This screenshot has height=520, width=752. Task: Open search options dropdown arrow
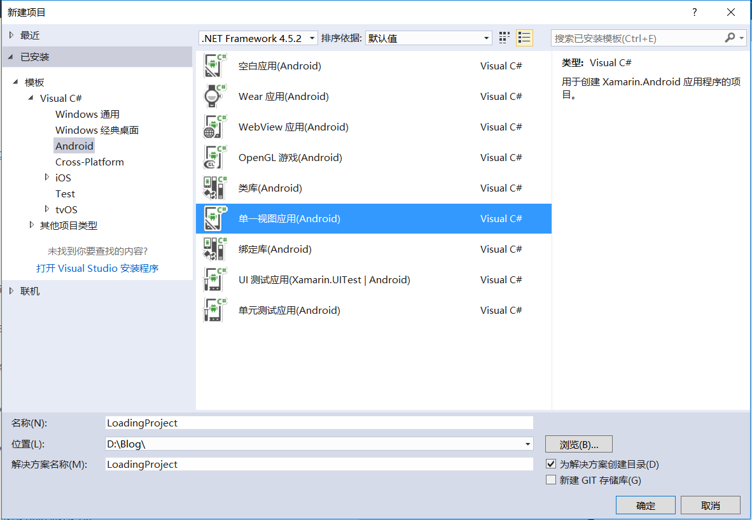[x=741, y=38]
